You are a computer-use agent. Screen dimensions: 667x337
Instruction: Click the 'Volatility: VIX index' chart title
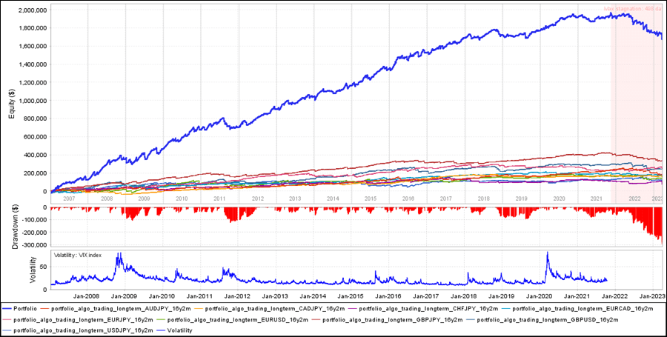click(x=82, y=256)
